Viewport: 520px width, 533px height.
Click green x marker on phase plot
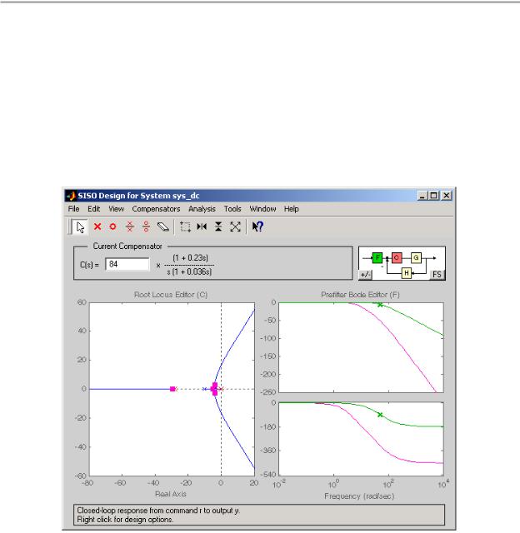[x=380, y=415]
